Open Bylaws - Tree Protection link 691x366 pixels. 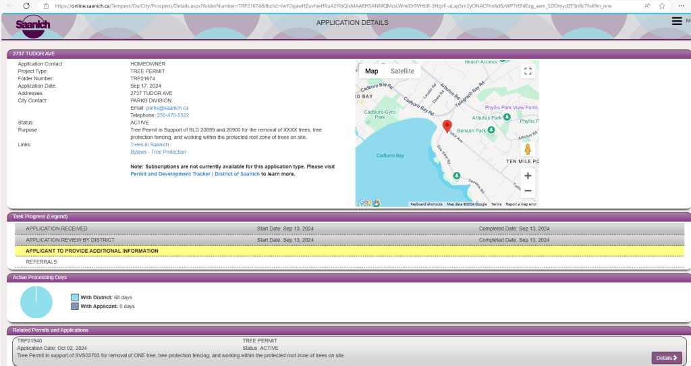tap(158, 152)
